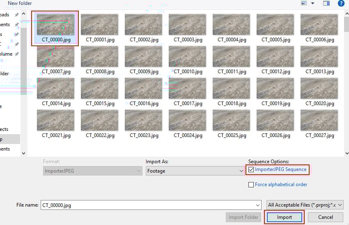Select thumbnail CT_00019.jpg
This screenshot has width=349, height=225.
tap(275, 88)
